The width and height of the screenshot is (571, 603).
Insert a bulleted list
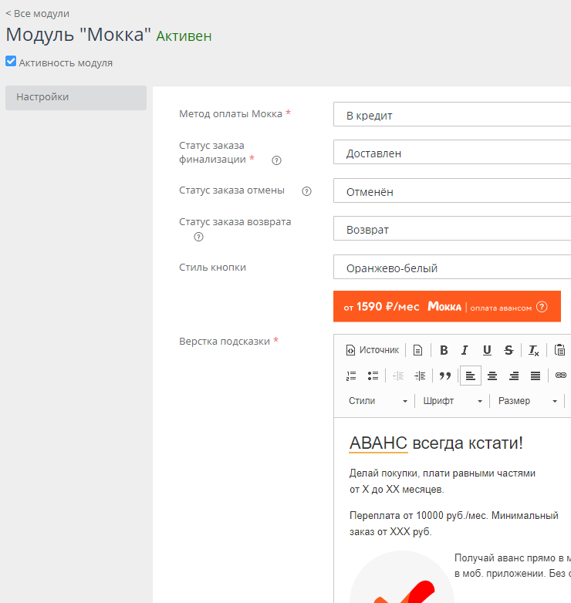point(373,376)
